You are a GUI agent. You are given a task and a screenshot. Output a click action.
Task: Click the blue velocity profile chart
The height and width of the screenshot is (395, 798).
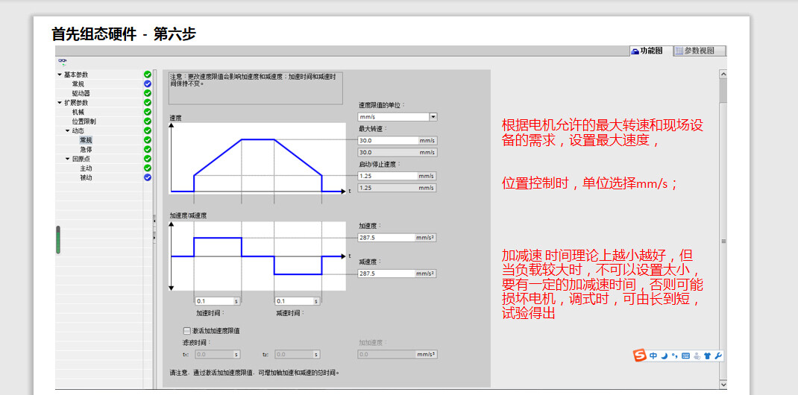[257, 158]
